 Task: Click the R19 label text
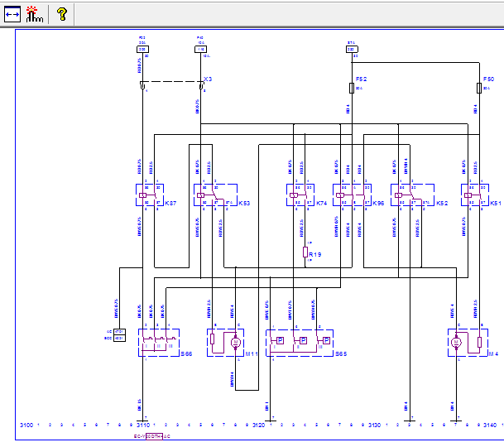point(315,254)
